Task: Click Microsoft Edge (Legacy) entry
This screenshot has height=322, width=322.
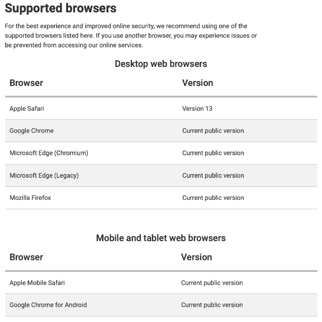Action: point(44,175)
